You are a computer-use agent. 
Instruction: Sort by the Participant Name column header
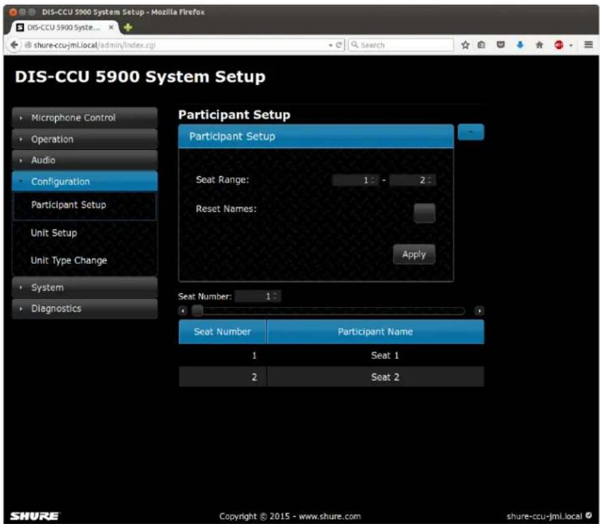tap(375, 332)
